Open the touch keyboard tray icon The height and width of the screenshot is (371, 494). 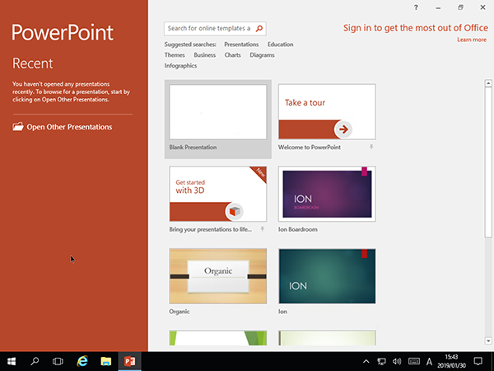[414, 362]
